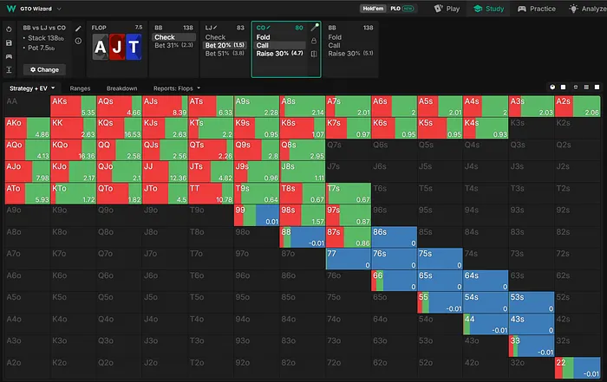The height and width of the screenshot is (382, 607).
Task: Switch to Ranges tab
Action: [x=80, y=88]
